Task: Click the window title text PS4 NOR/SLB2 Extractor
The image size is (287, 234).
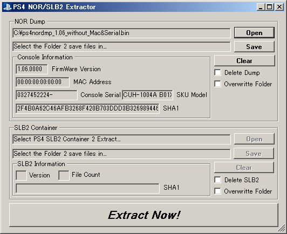Action: (x=54, y=7)
